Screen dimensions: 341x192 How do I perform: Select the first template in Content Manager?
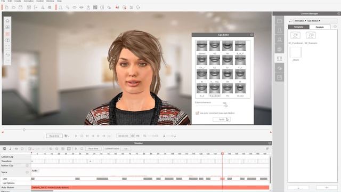[x=295, y=35]
